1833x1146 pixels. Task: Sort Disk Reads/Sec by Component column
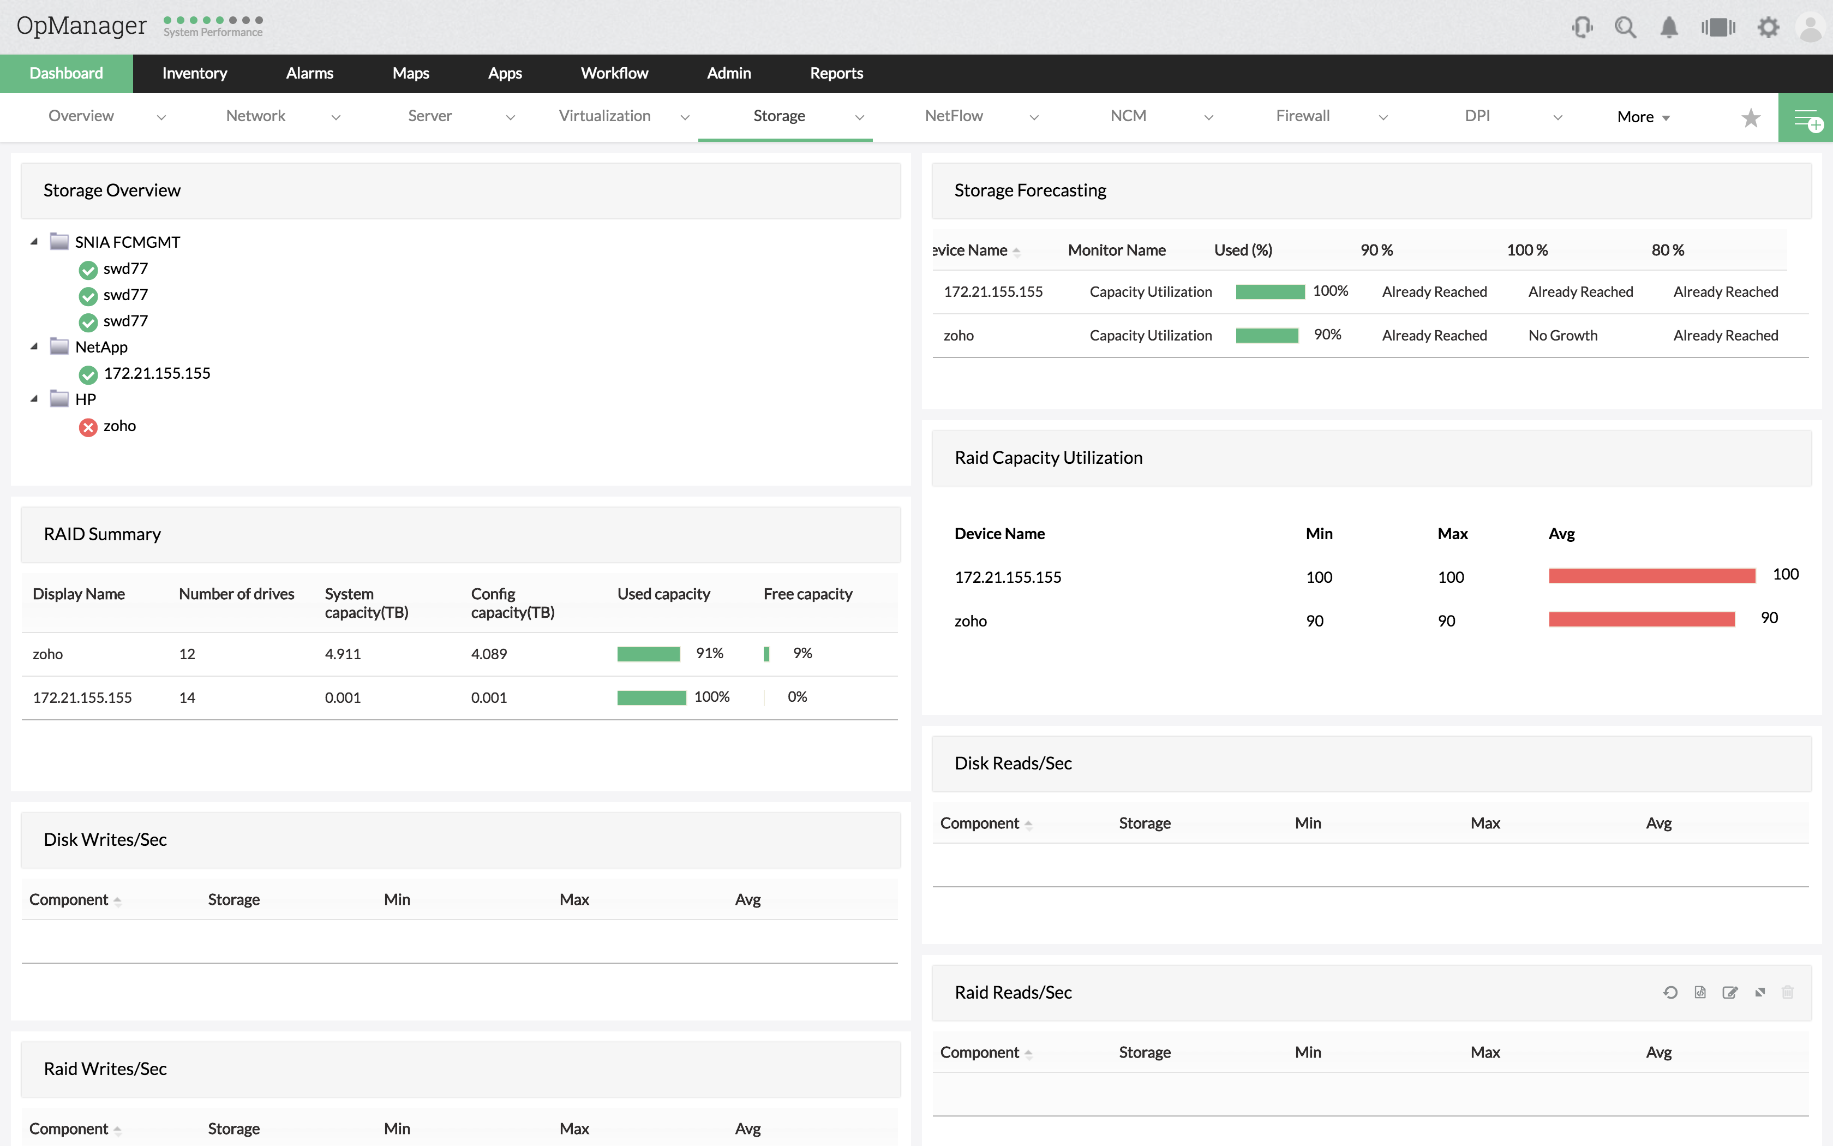click(x=979, y=823)
